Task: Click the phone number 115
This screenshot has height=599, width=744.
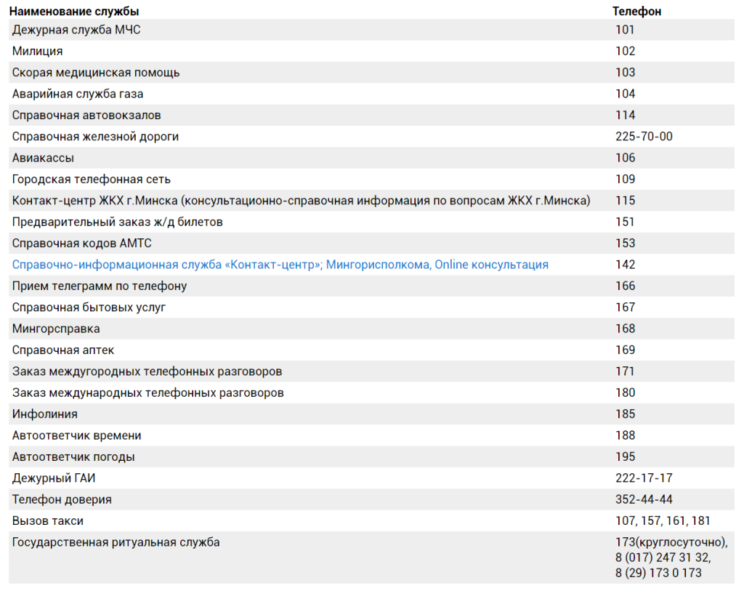Action: tap(626, 201)
